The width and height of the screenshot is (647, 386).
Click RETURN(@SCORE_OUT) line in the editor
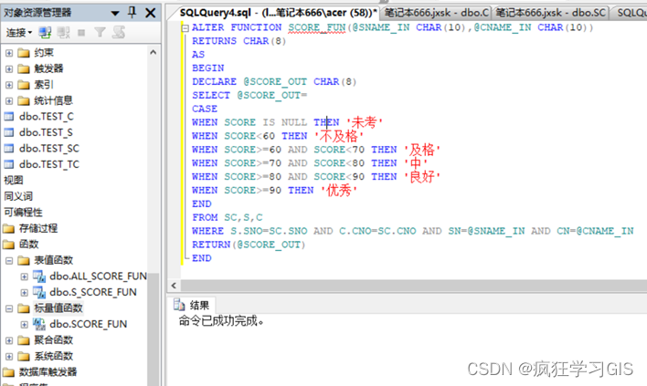(249, 245)
